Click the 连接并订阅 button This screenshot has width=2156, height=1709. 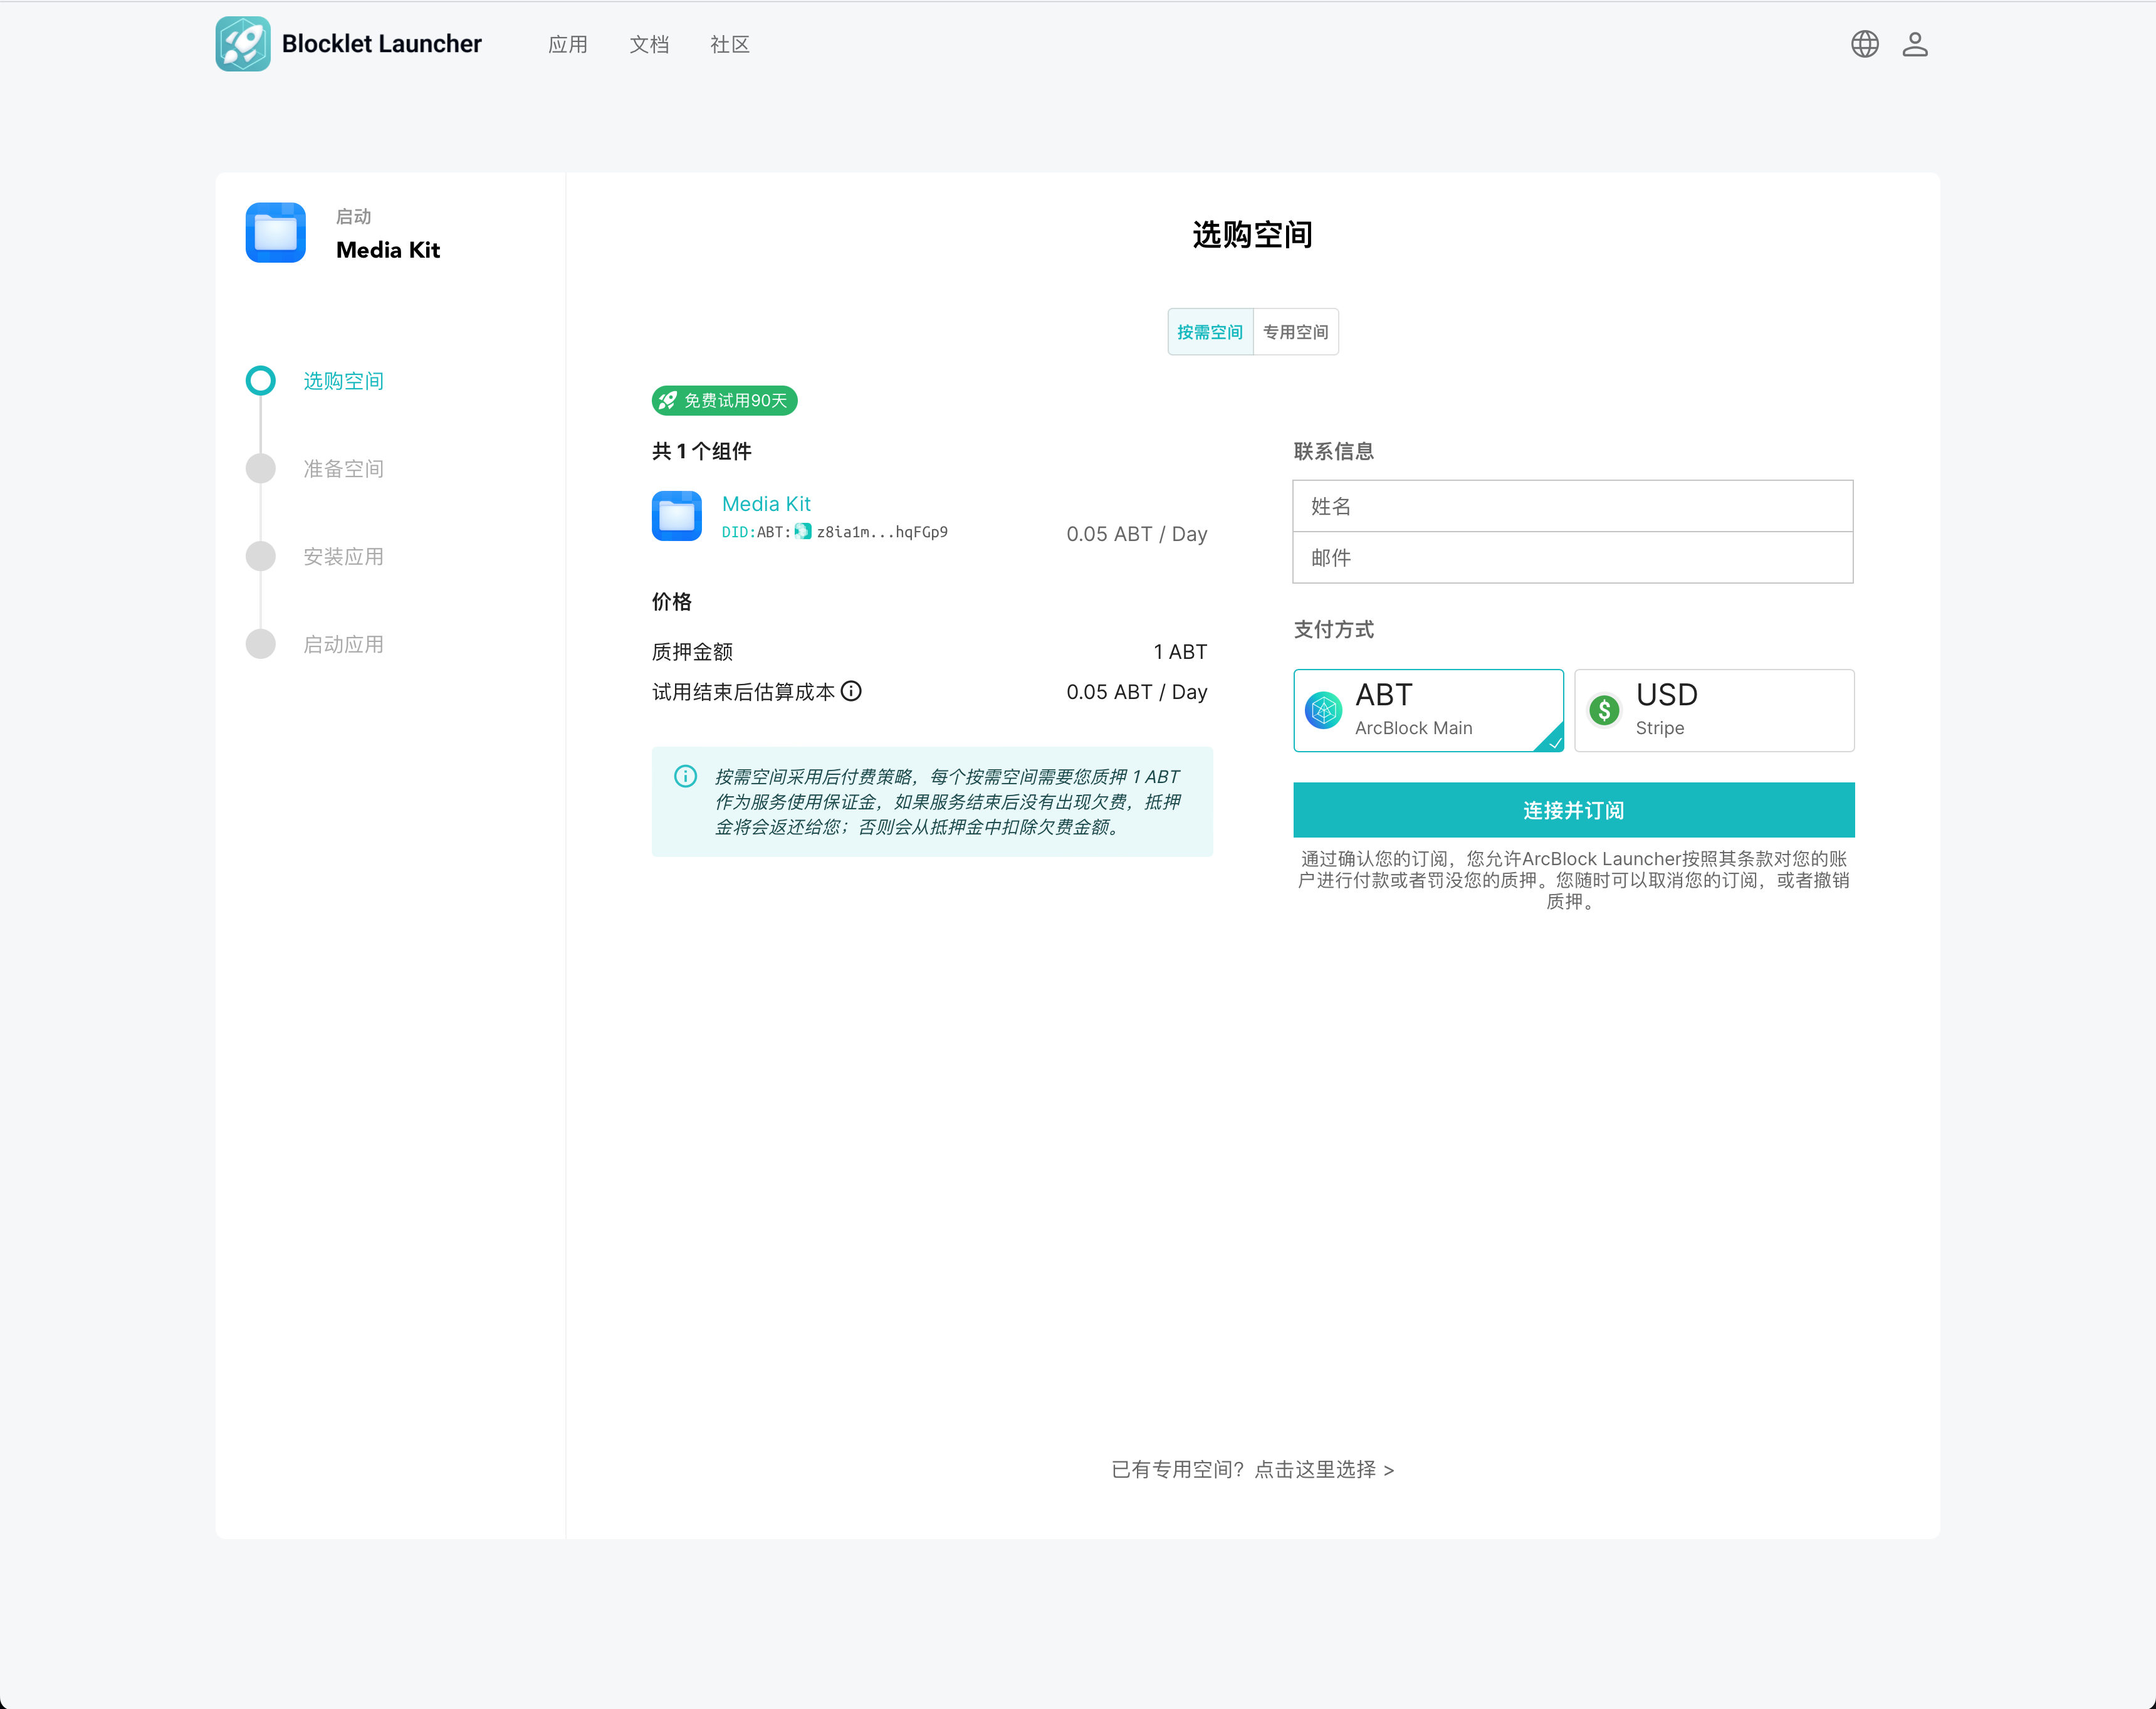[1573, 810]
